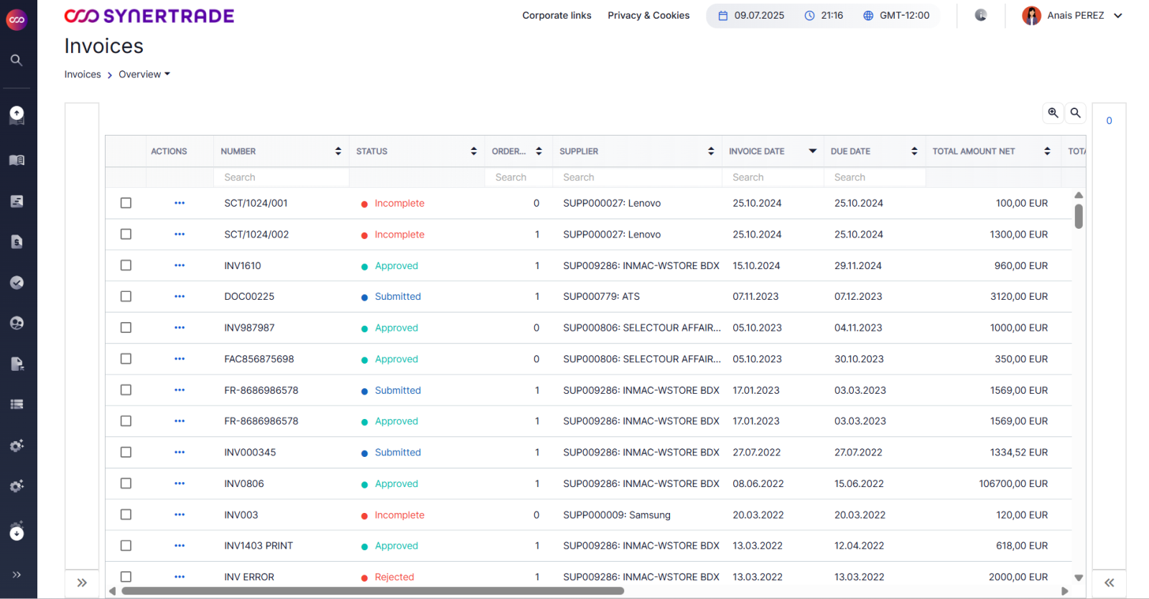This screenshot has height=599, width=1149.
Task: Click the pie chart header icon
Action: (x=981, y=15)
